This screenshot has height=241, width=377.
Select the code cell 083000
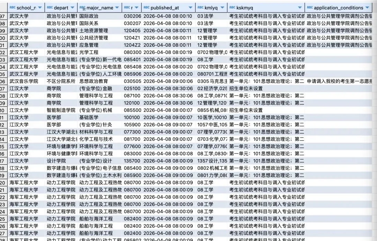coord(132,153)
